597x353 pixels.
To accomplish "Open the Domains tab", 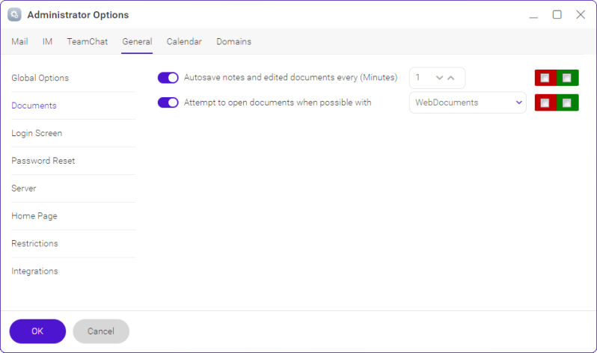I will pyautogui.click(x=233, y=41).
